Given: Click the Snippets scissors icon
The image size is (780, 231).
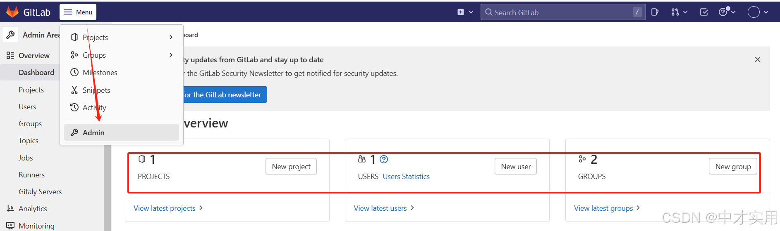Looking at the screenshot, I should [x=74, y=90].
